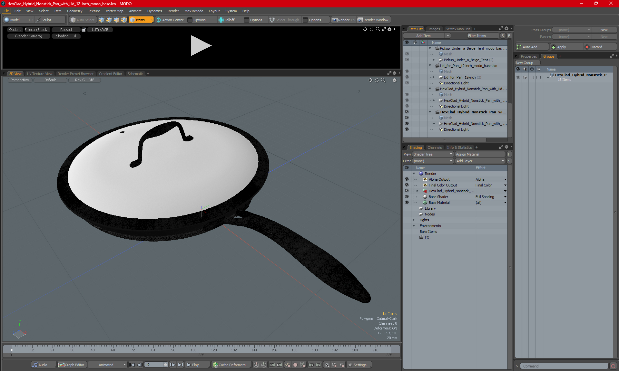Click the Audio button icon
Screen dimensions: 619x371
35,365
